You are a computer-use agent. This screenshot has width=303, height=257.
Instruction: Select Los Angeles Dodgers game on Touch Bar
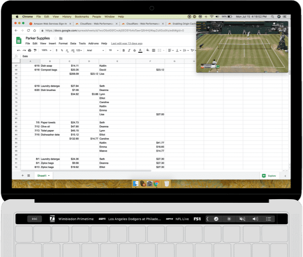130,219
